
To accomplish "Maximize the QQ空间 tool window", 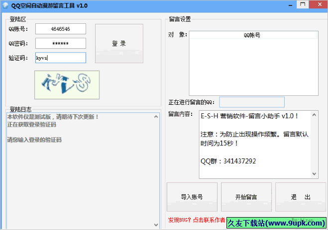I will [303, 4].
